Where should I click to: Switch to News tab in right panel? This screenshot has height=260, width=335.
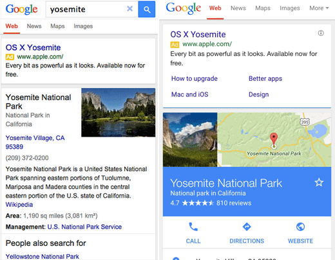238,8
